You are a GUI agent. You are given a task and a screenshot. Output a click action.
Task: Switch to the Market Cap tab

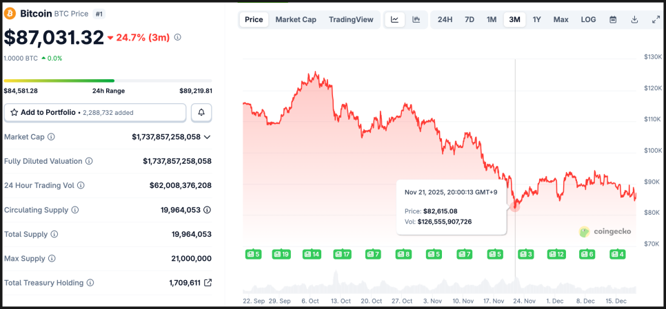tap(296, 19)
